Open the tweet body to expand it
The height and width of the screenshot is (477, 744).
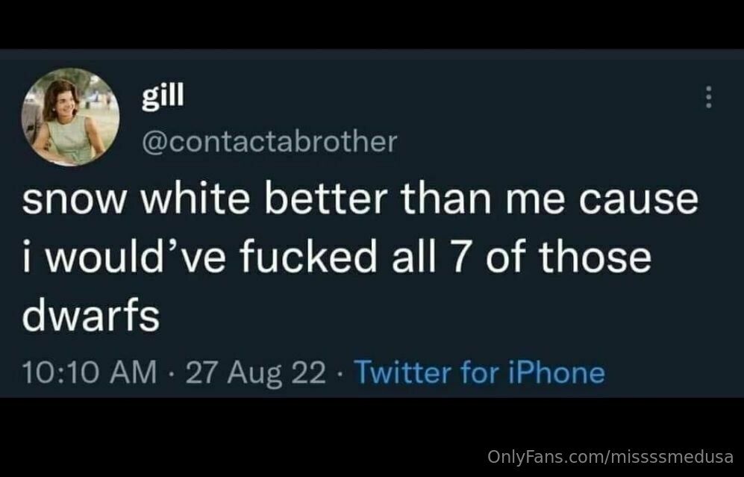tap(360, 258)
